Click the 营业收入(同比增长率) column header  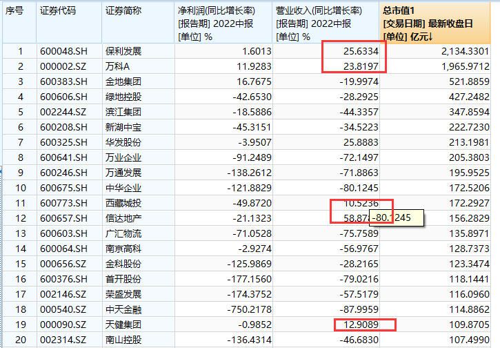pyautogui.click(x=326, y=23)
